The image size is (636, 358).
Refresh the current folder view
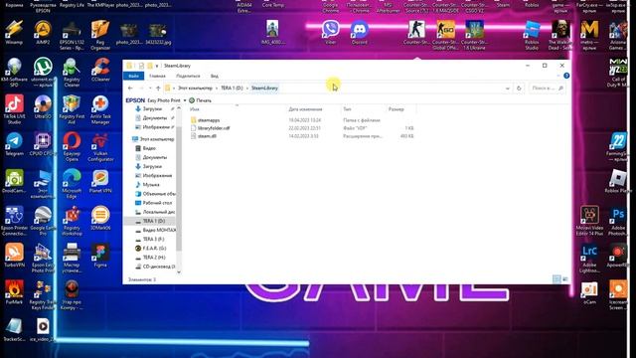[519, 89]
